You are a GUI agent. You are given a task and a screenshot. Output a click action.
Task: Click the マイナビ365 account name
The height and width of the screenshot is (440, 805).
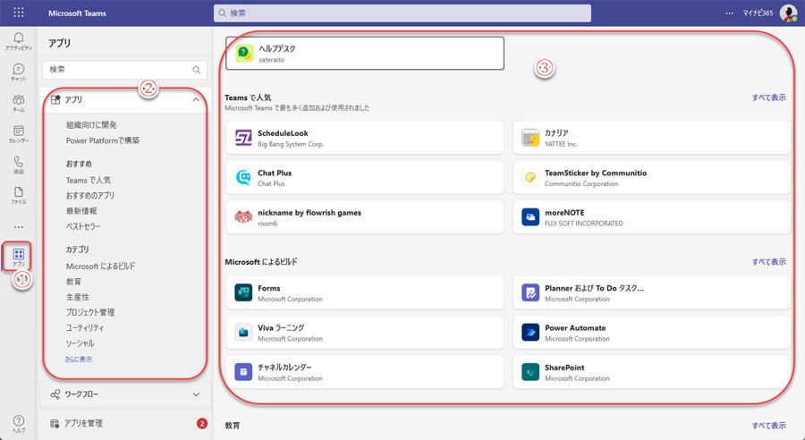758,13
